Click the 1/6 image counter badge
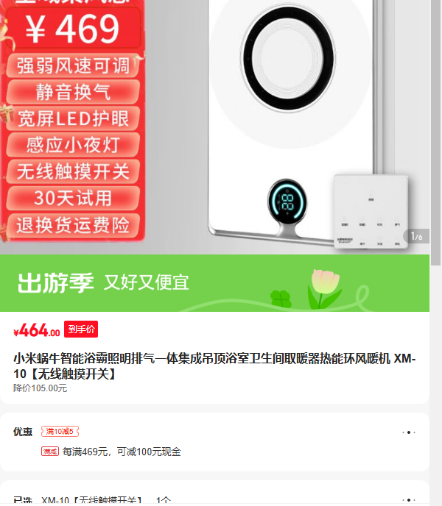This screenshot has height=506, width=442. tap(416, 236)
